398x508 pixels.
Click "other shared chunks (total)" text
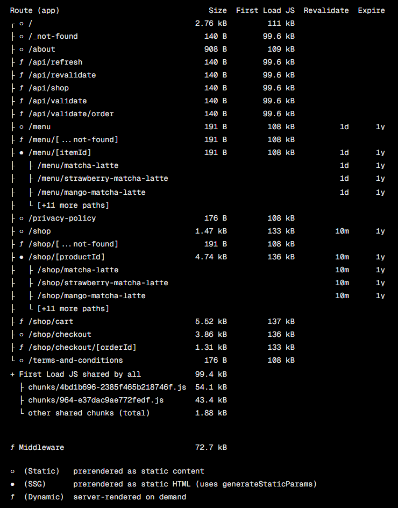pyautogui.click(x=89, y=413)
